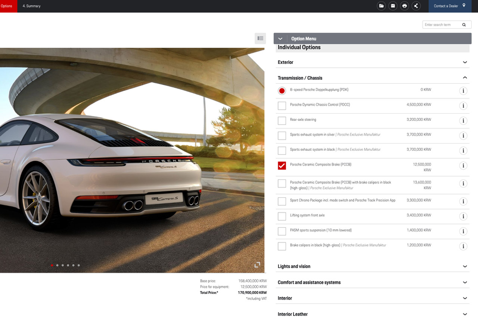Show info for PCCB with black calipers
The width and height of the screenshot is (478, 319).
pyautogui.click(x=463, y=184)
